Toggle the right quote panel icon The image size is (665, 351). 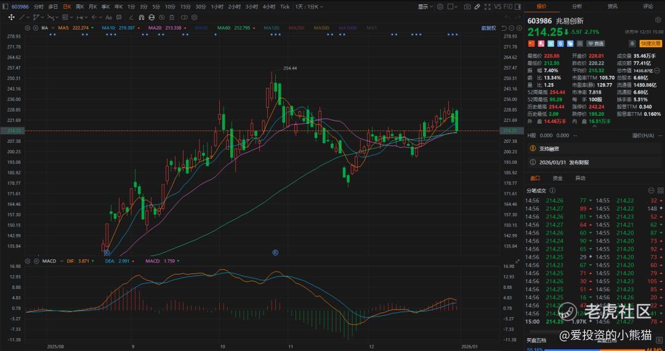click(x=518, y=7)
